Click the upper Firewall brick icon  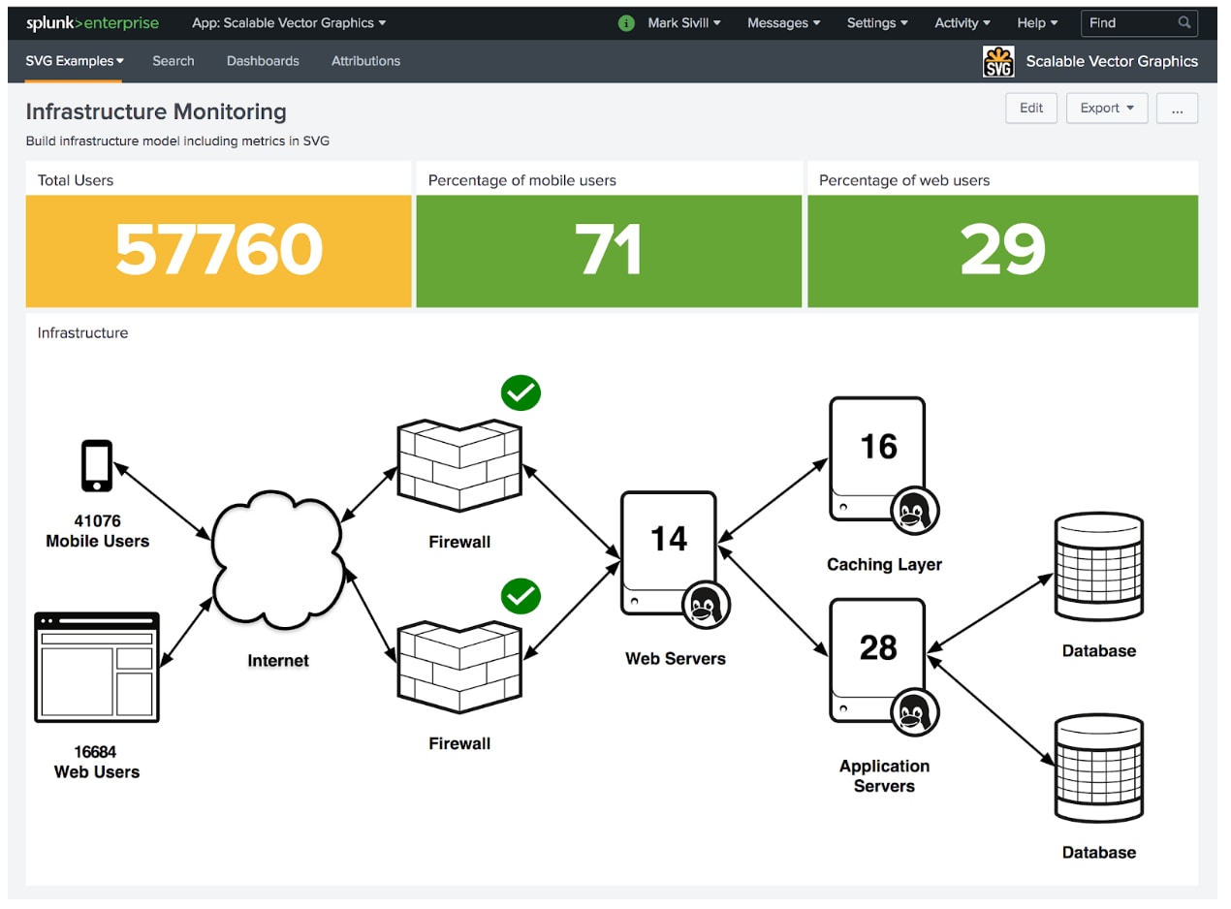tap(459, 466)
